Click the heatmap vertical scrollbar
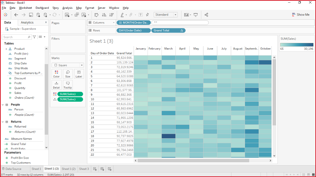 pyautogui.click(x=274, y=92)
